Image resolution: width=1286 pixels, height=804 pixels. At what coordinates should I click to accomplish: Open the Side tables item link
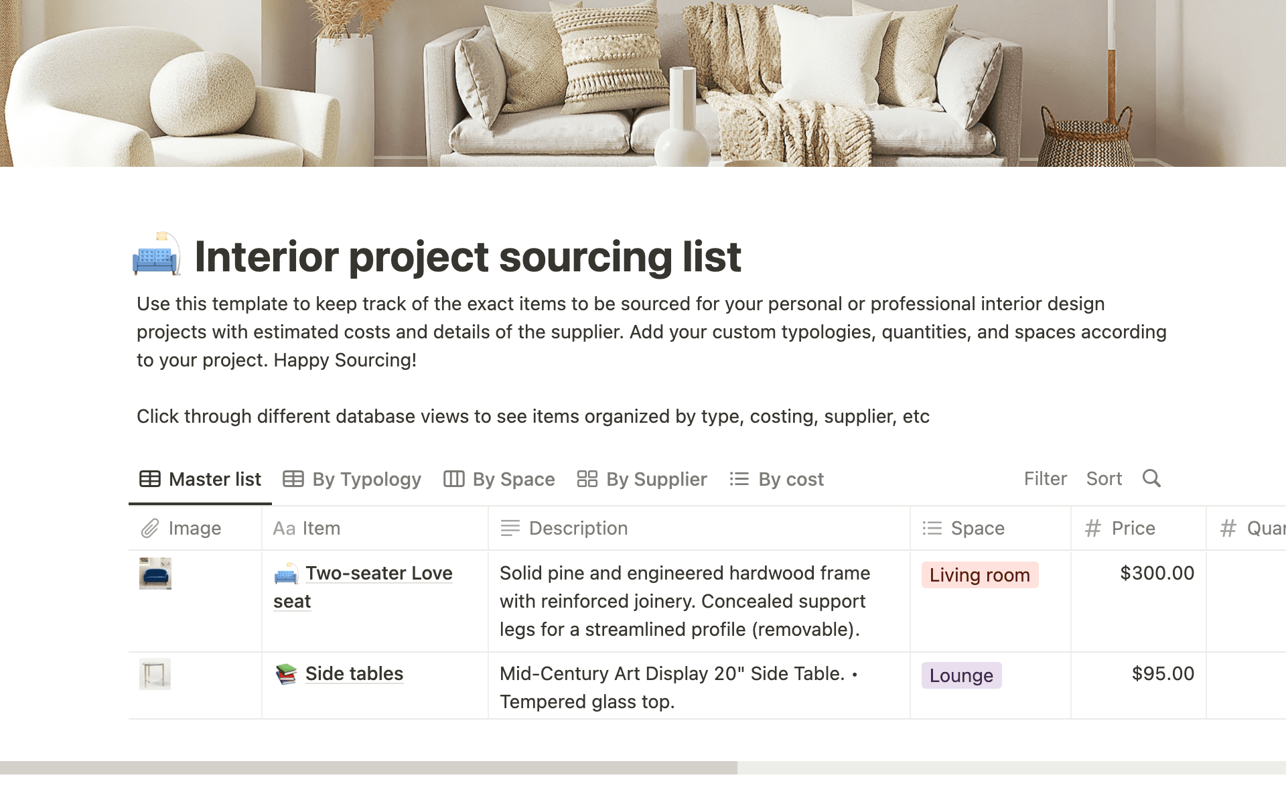[354, 674]
